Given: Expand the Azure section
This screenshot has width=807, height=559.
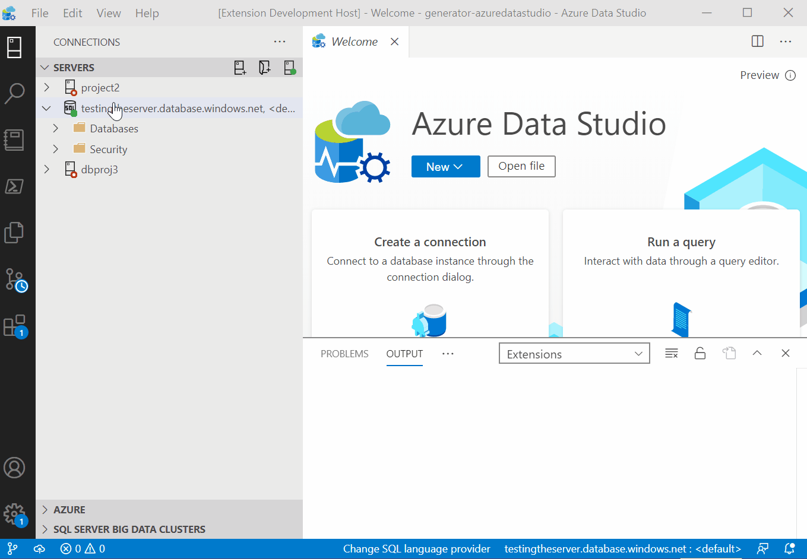Looking at the screenshot, I should coord(45,510).
